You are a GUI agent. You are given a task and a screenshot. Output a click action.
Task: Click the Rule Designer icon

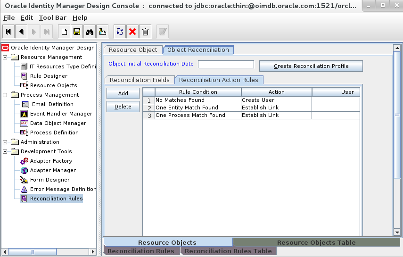24,76
